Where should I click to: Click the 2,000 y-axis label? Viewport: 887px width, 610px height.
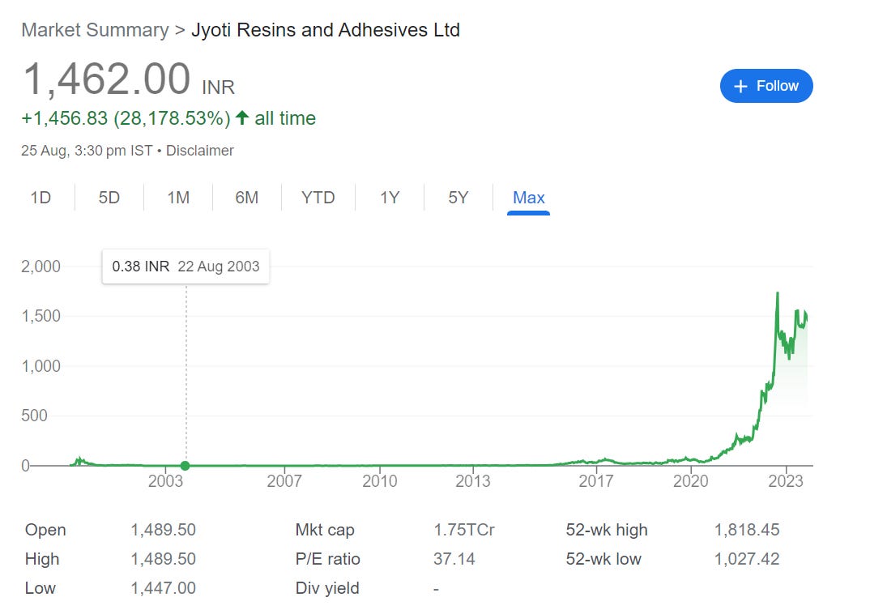point(41,267)
